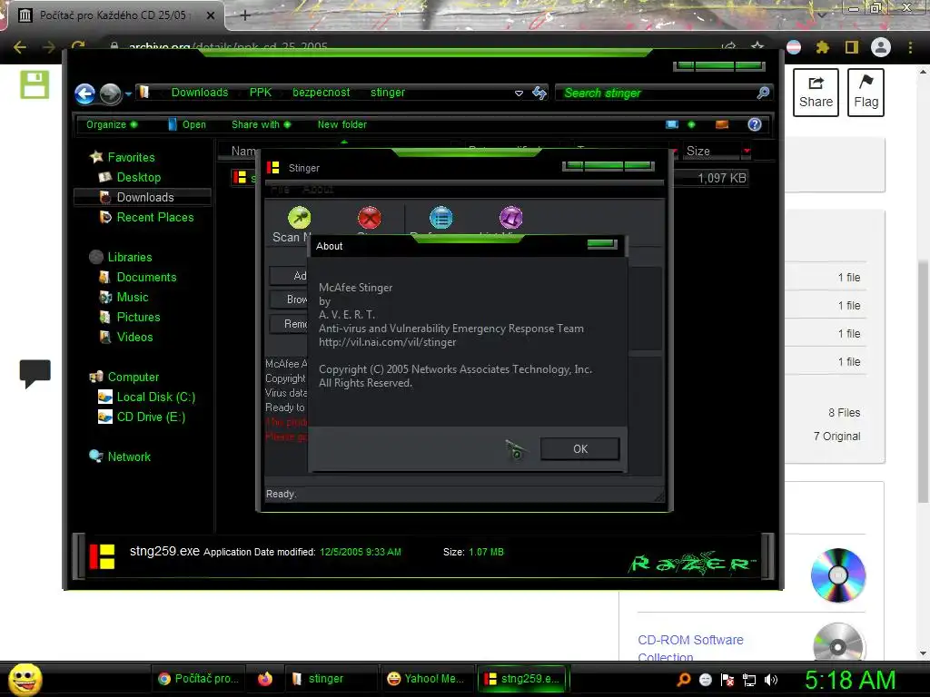Switch to Yahoo! Messenger taskbar button
Screen dimensions: 930x697
click(425, 679)
